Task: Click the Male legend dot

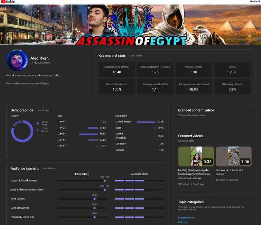Action: click(38, 123)
